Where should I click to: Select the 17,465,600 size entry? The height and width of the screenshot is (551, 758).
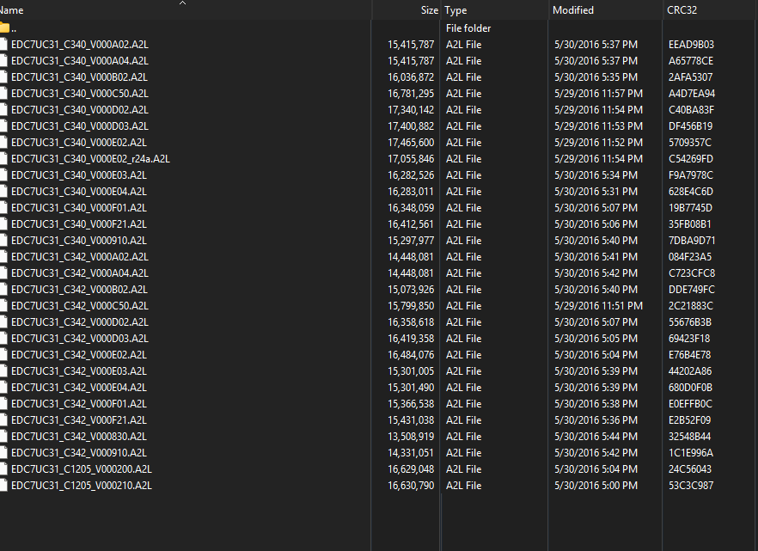(x=411, y=143)
